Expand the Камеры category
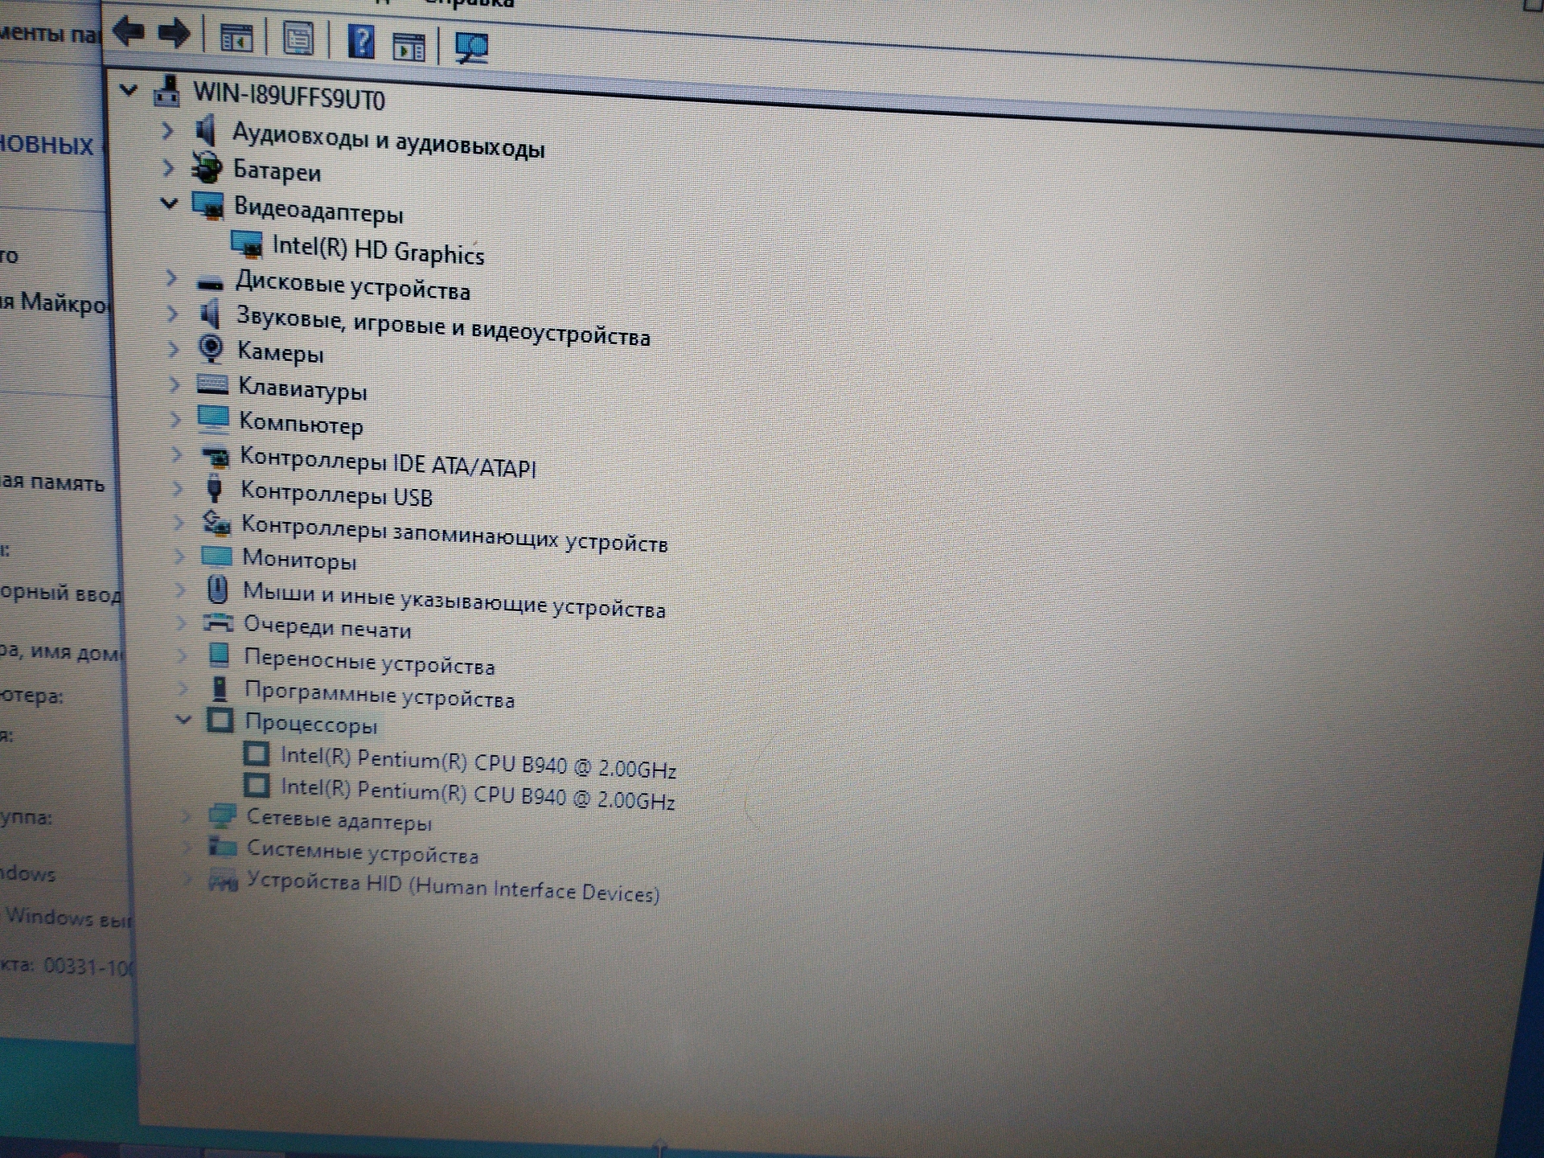Screen dimensions: 1544x1158 [x=173, y=349]
